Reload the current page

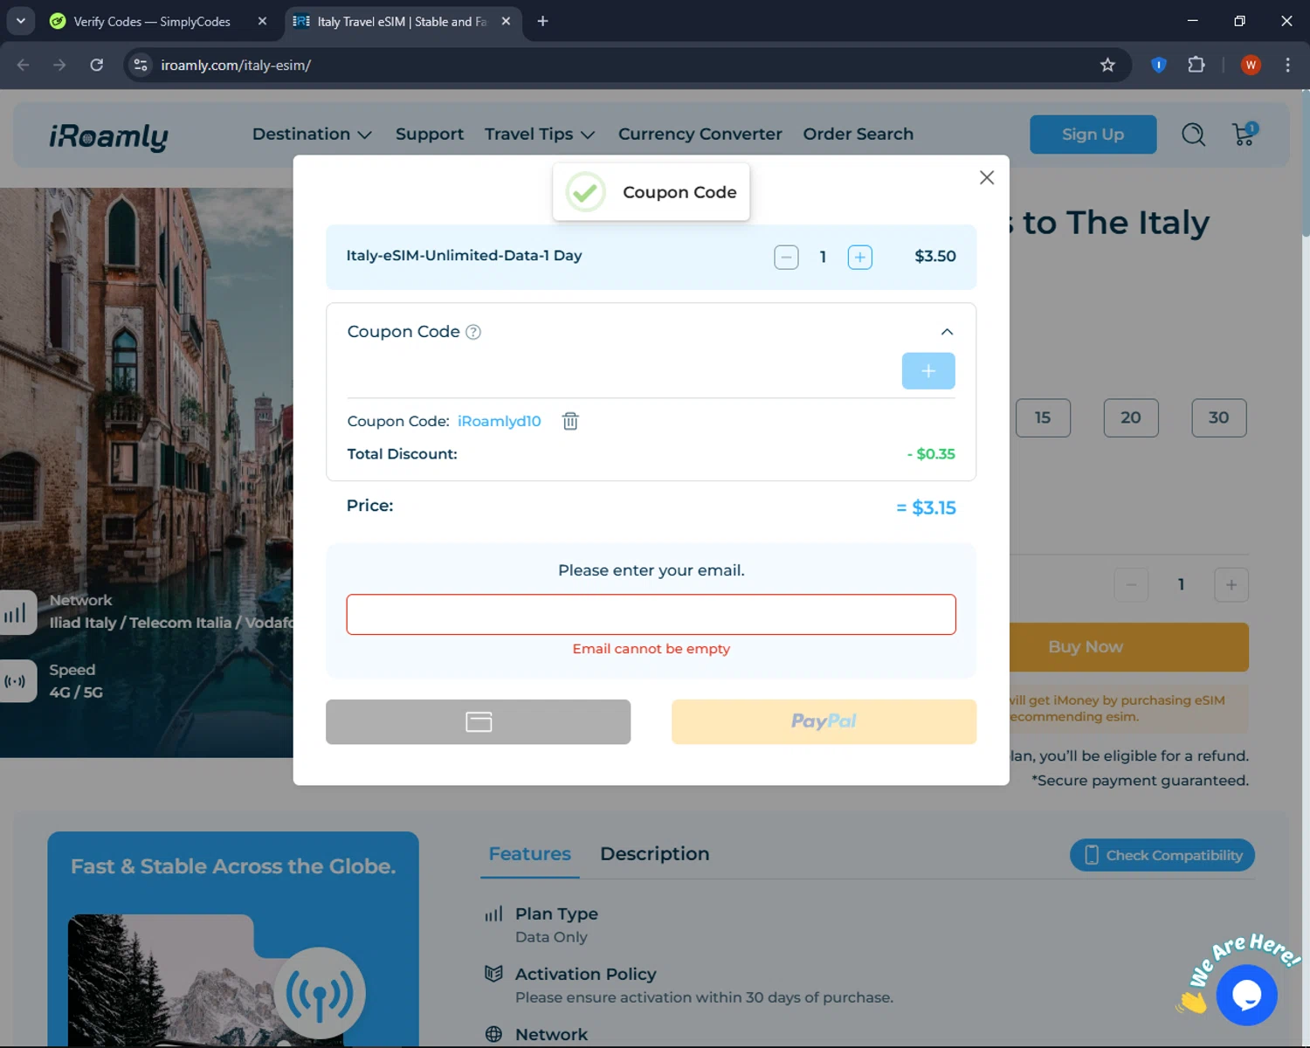[x=97, y=65]
